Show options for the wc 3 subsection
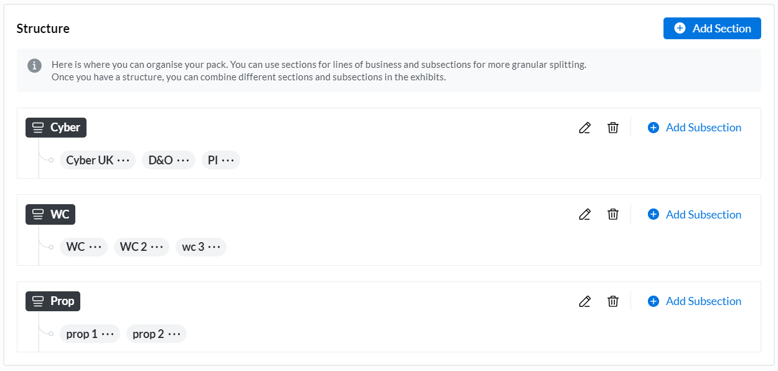The height and width of the screenshot is (371, 778). (214, 247)
